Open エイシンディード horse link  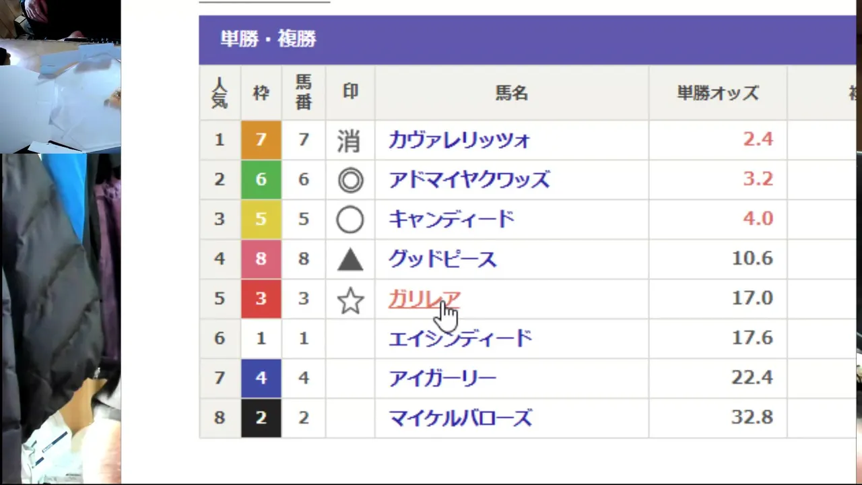pyautogui.click(x=460, y=338)
